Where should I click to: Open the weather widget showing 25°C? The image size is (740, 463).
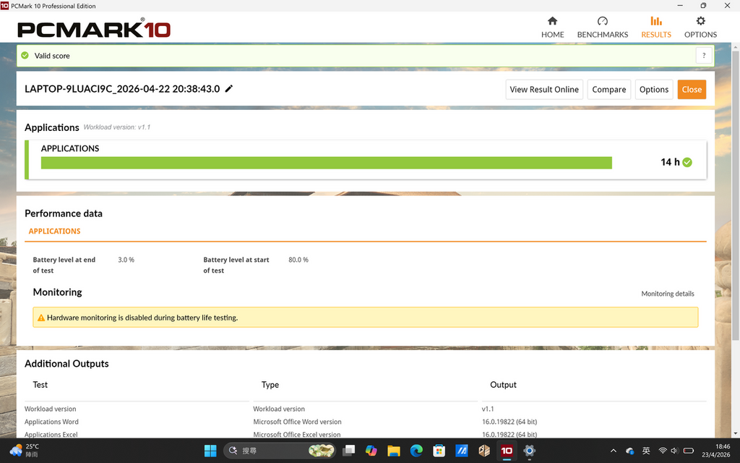tap(25, 450)
